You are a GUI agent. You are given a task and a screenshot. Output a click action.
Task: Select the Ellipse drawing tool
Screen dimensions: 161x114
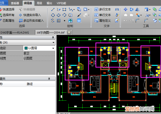58,15
